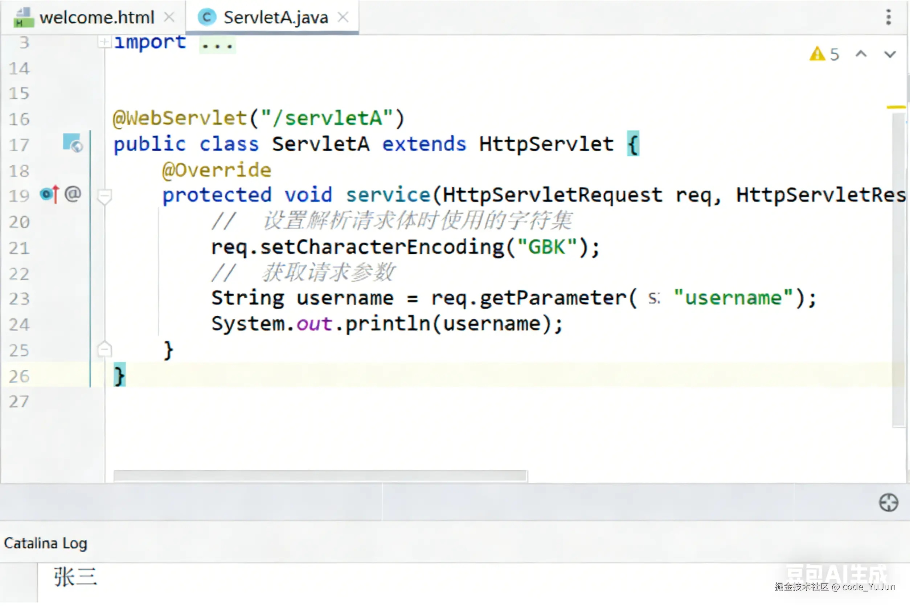This screenshot has height=606, width=910.
Task: Click the horizontal scrollbar of the editor
Action: click(x=320, y=476)
